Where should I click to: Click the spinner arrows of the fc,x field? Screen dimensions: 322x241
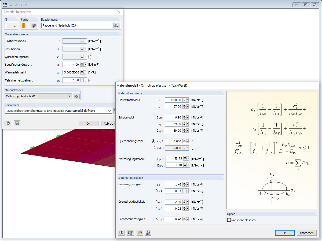[184, 202]
